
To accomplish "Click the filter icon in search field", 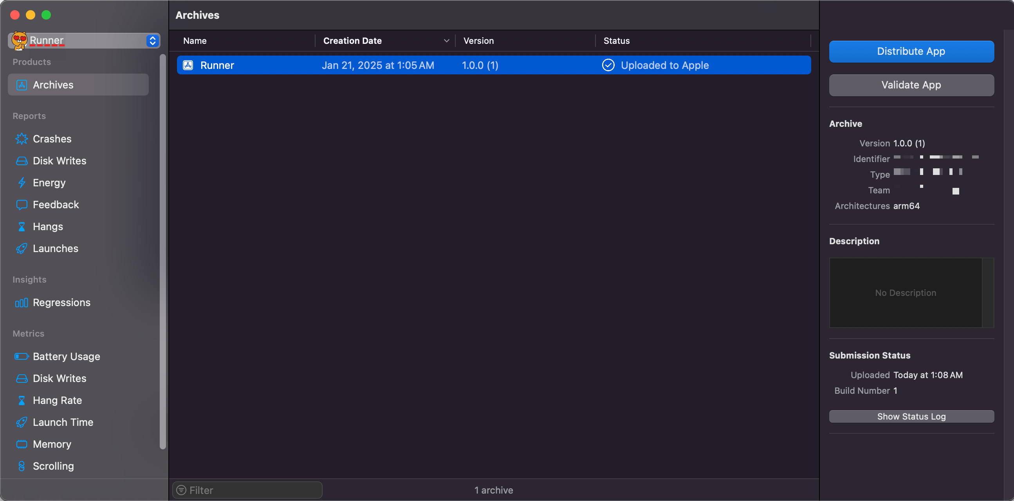I will (181, 490).
